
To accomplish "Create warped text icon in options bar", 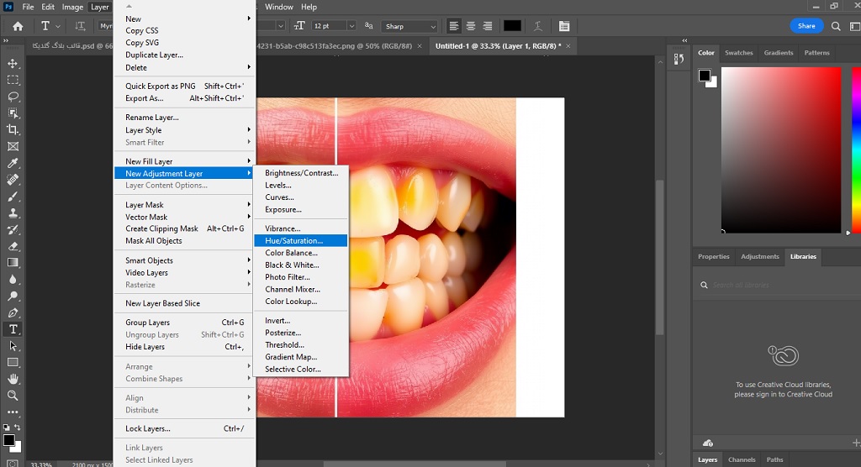I will click(x=538, y=26).
